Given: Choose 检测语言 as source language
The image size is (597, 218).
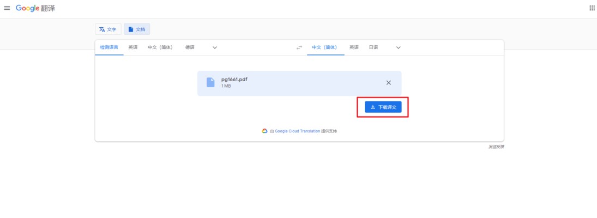Looking at the screenshot, I should pos(109,47).
